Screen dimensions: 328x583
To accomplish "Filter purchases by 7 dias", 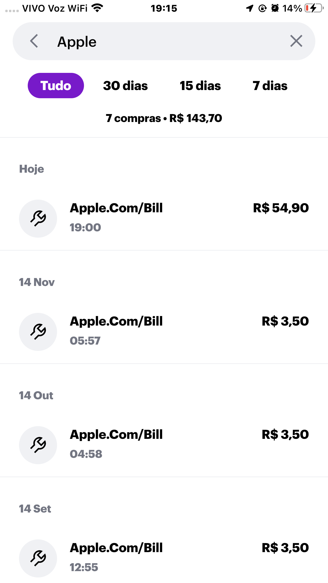I will [270, 86].
